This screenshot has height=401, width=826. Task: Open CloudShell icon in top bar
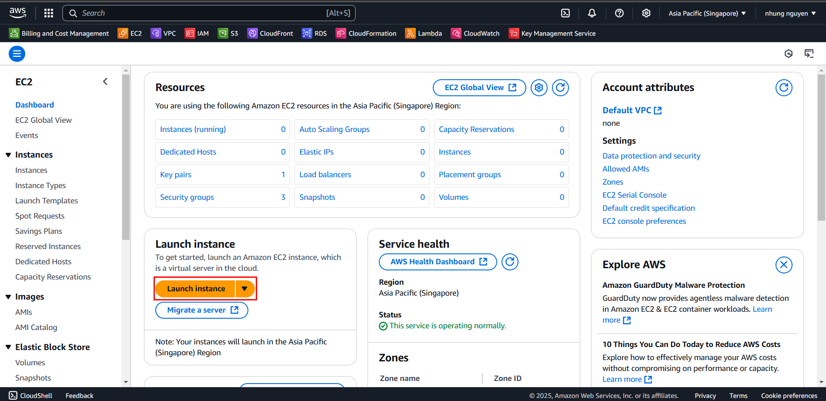(x=565, y=13)
